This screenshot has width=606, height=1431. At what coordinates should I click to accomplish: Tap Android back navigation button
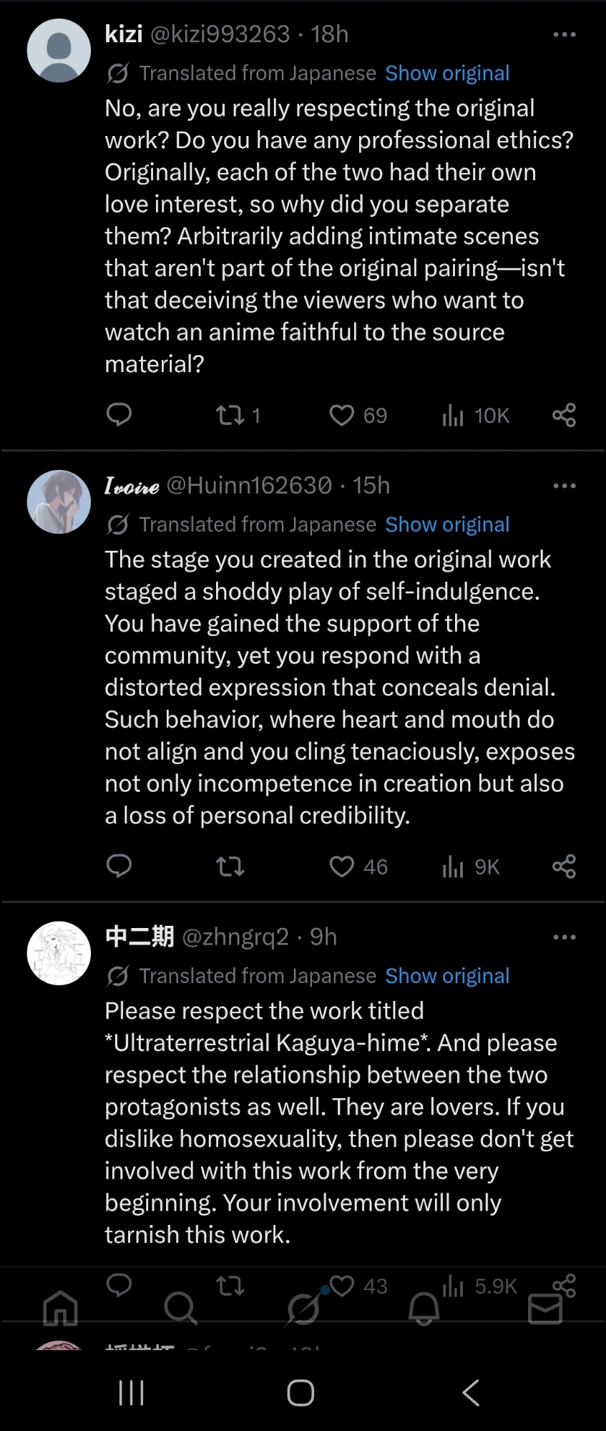471,1392
